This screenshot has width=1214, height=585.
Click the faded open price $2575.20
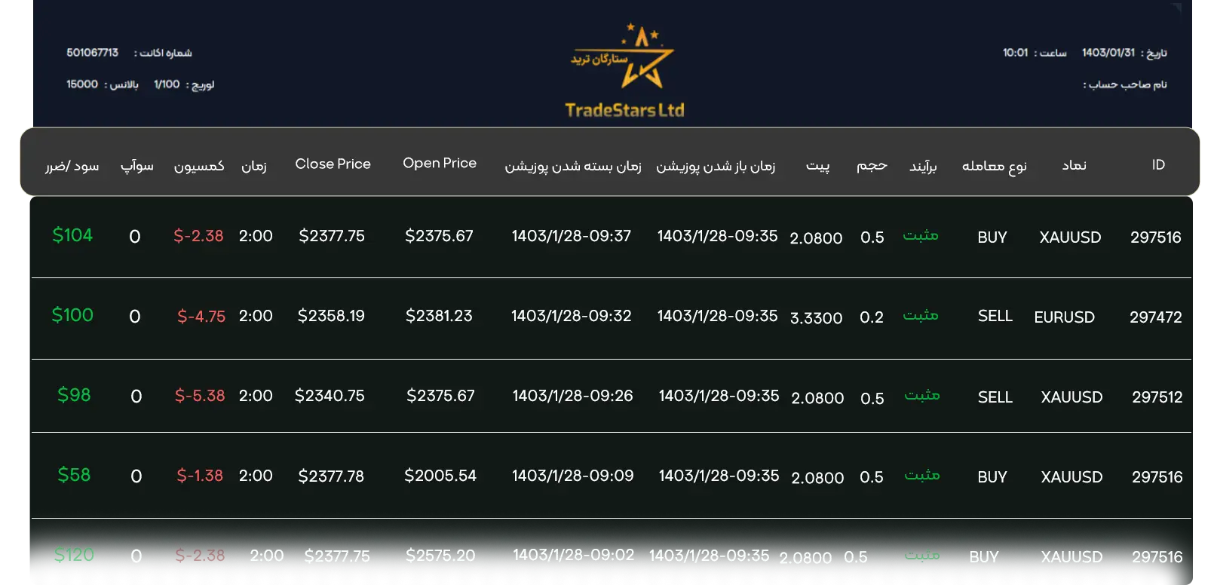click(x=440, y=556)
